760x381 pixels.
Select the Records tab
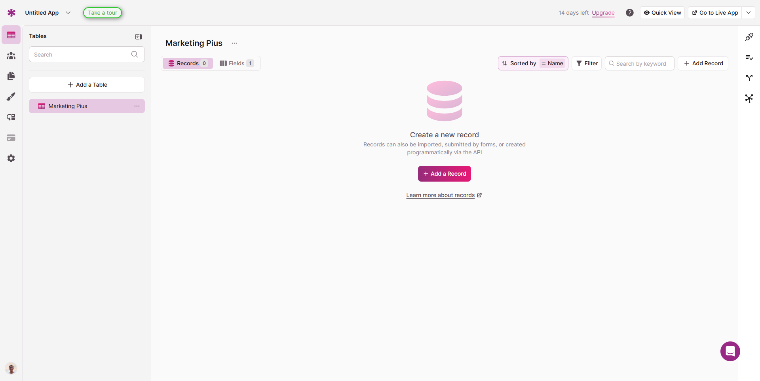tap(188, 63)
